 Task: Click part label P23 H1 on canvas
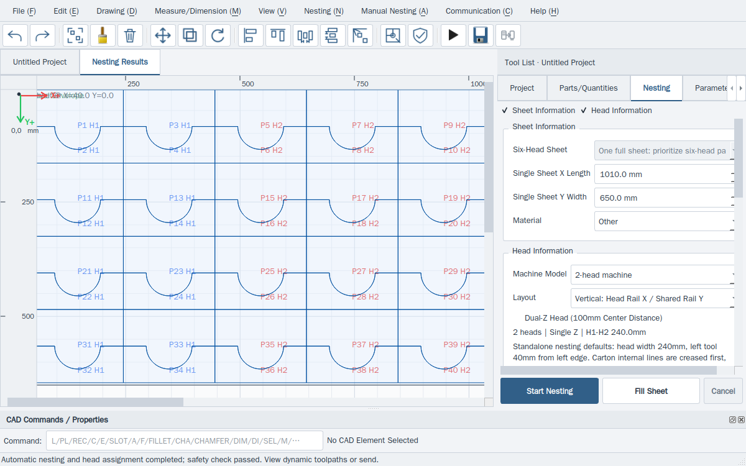pyautogui.click(x=182, y=272)
